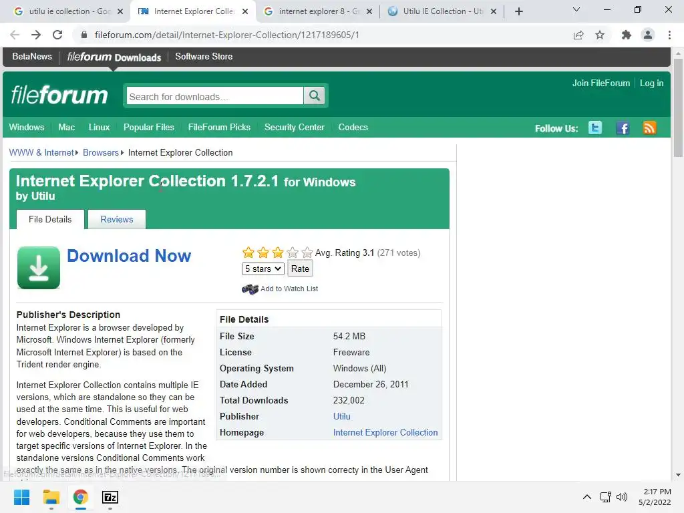The height and width of the screenshot is (513, 684).
Task: Click Browsers breadcrumb link
Action: [x=101, y=153]
